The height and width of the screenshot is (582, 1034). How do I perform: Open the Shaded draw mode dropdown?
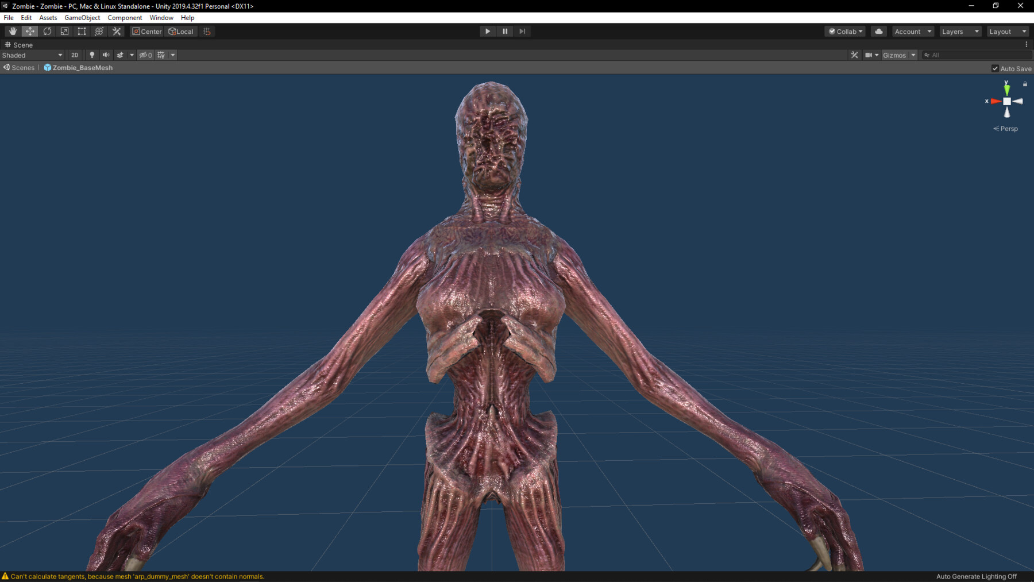point(32,55)
